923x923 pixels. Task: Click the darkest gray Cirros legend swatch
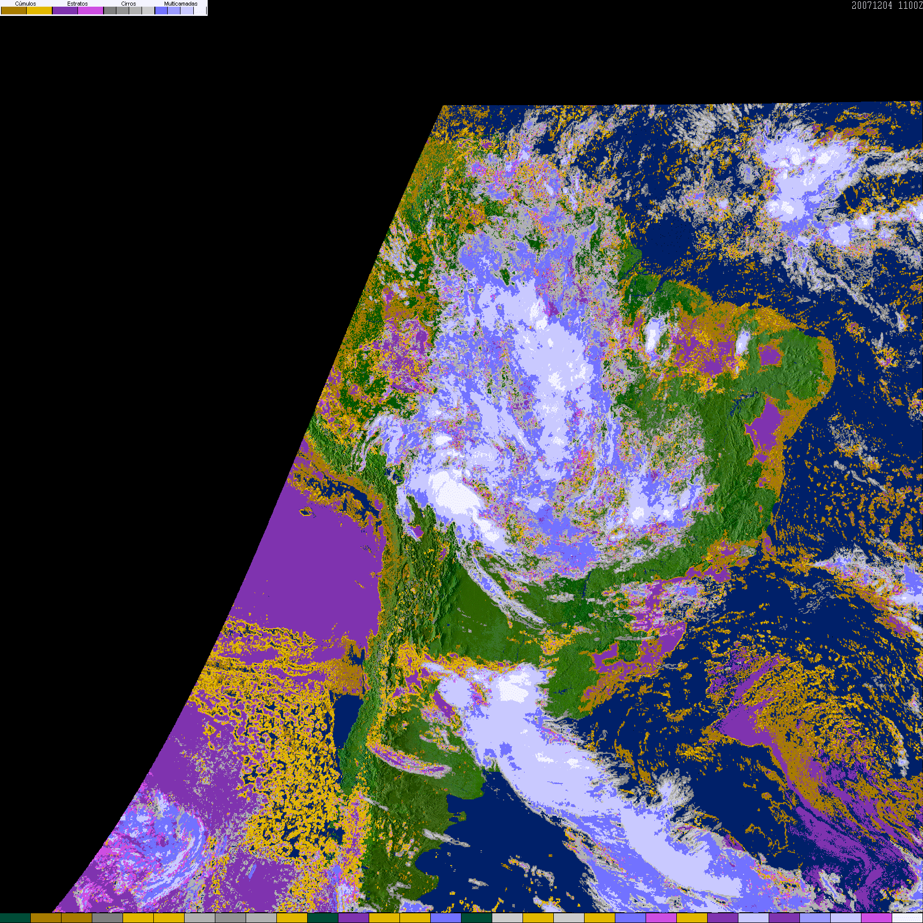point(110,10)
